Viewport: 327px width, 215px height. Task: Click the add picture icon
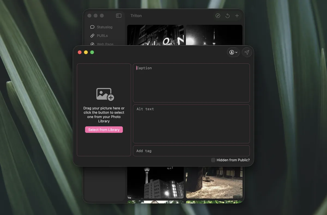point(105,94)
